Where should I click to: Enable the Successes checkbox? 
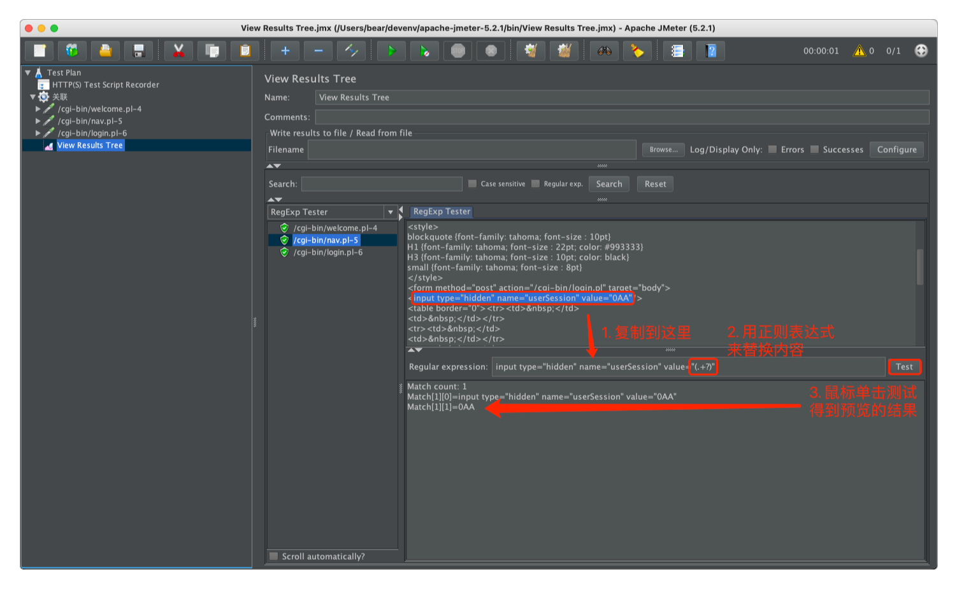point(814,150)
